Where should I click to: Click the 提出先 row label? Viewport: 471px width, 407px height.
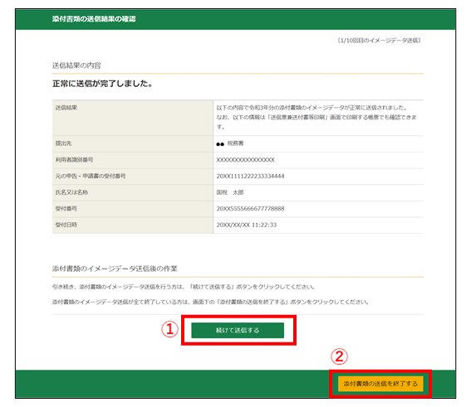coord(63,143)
